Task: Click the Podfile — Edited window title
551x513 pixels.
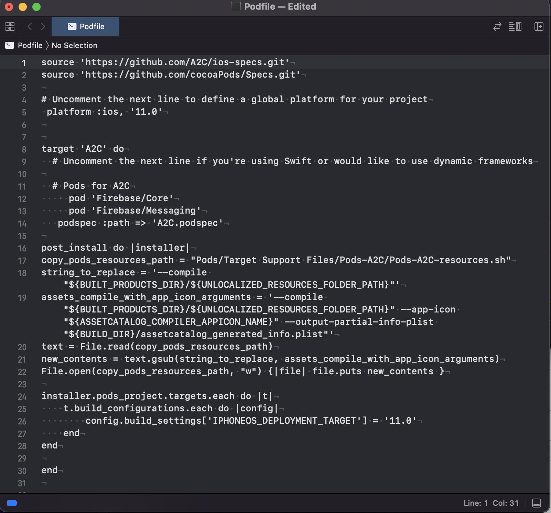Action: pyautogui.click(x=280, y=6)
